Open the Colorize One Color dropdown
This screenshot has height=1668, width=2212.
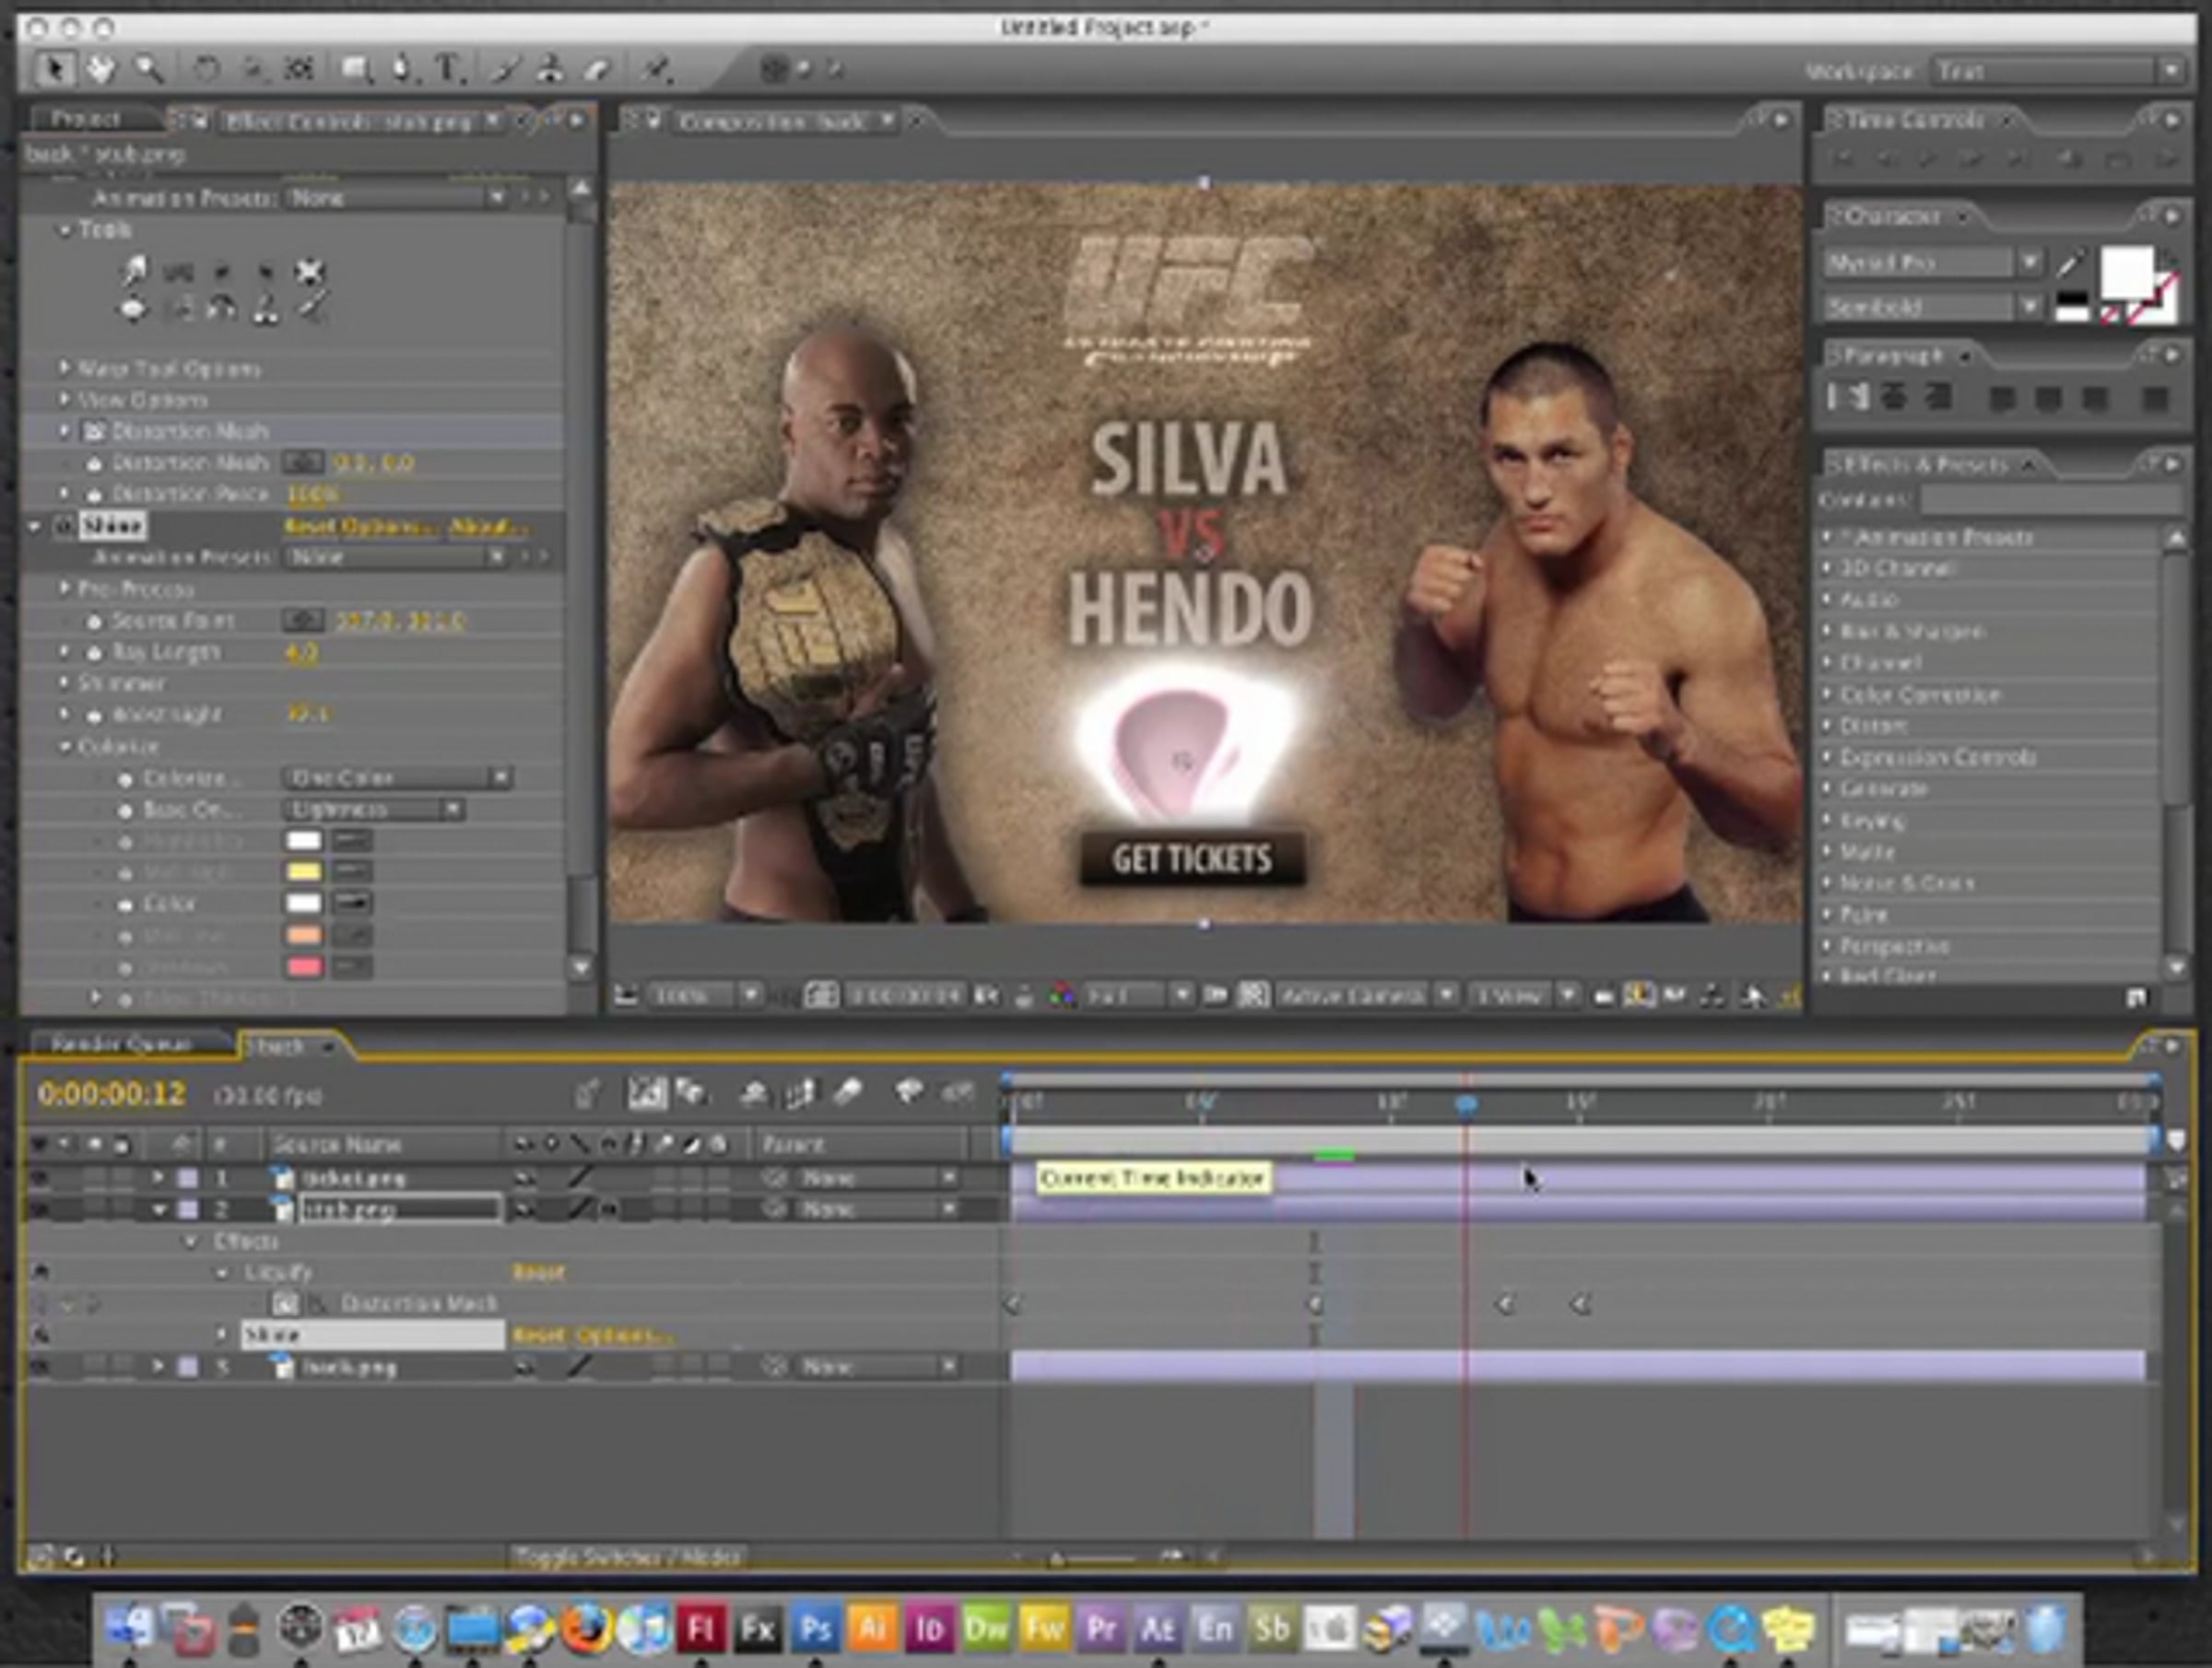coord(398,777)
